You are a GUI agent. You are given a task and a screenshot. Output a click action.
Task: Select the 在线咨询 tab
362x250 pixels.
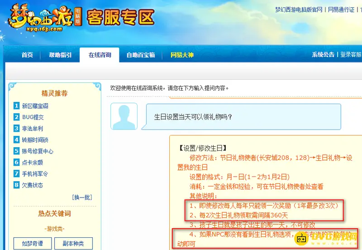(100, 55)
